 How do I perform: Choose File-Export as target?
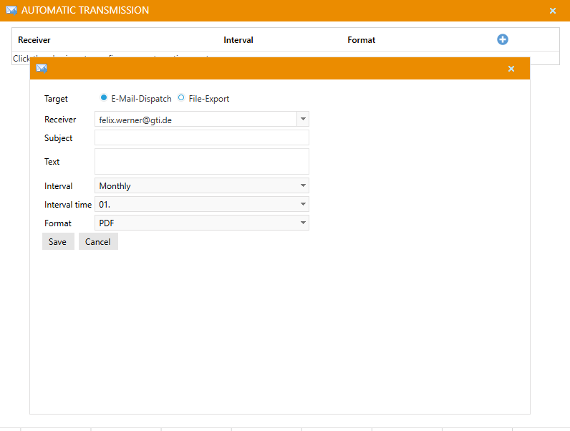(x=181, y=98)
